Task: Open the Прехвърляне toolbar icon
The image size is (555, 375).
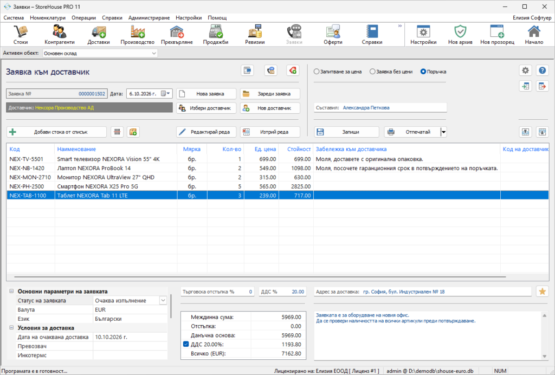Action: click(177, 35)
